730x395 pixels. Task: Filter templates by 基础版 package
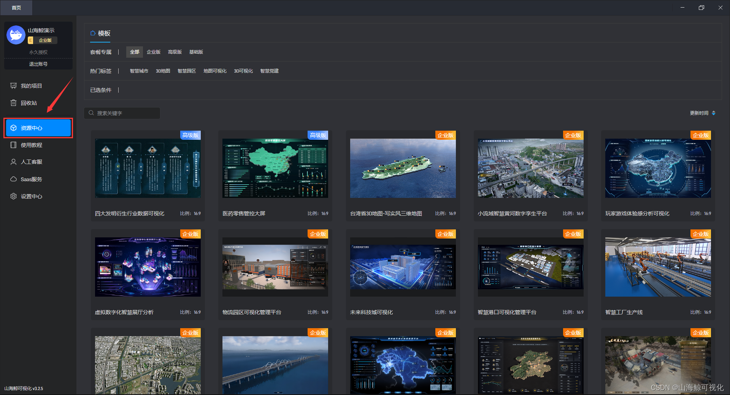pyautogui.click(x=196, y=52)
